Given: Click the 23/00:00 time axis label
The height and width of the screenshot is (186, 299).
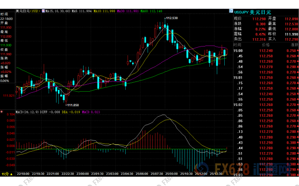Looking at the screenshot, I should [x=83, y=174].
